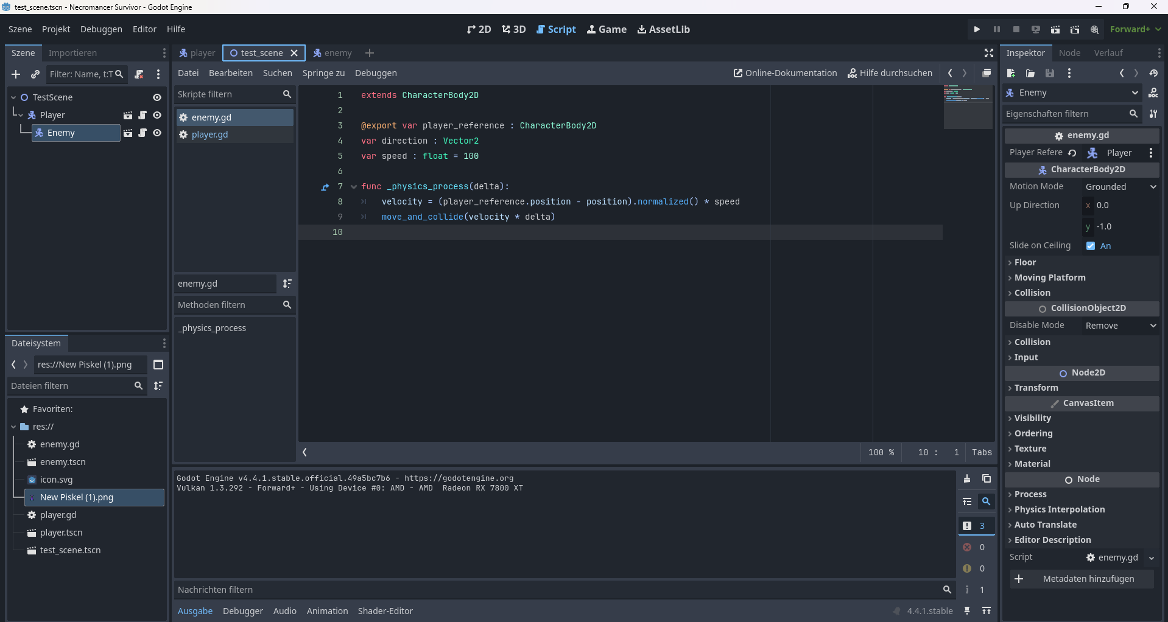Screen dimensions: 1168x622
Task: Toggle the script method list sorting
Action: 287,284
